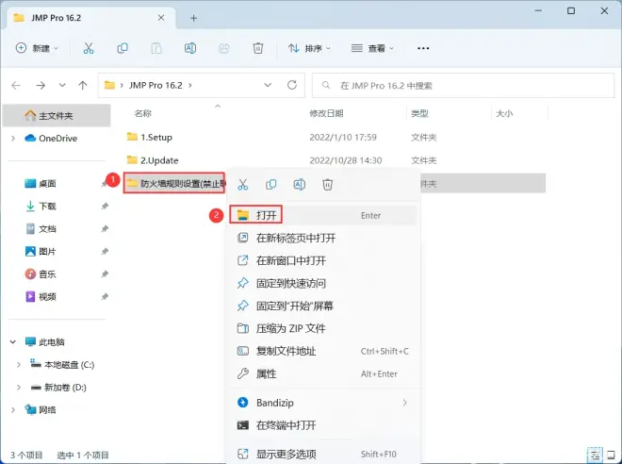The image size is (622, 464).
Task: Click the Delete icon in the context menu
Action: point(328,185)
